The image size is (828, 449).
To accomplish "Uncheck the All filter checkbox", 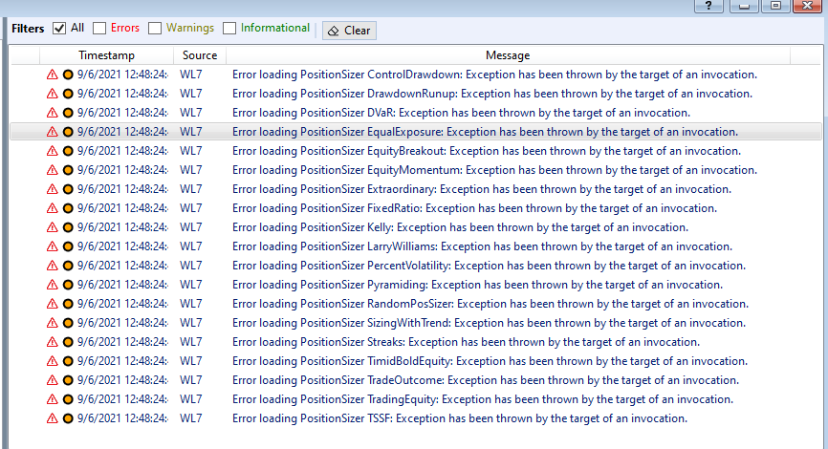I will (x=59, y=29).
